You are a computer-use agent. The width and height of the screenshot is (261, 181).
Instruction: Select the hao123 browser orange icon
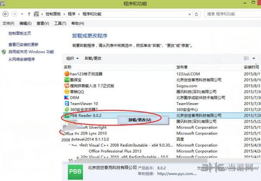click(x=67, y=74)
